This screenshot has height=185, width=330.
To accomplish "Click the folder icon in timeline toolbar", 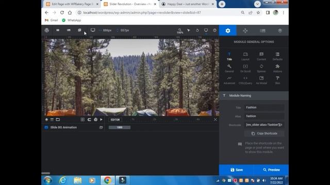I will click(58, 120).
